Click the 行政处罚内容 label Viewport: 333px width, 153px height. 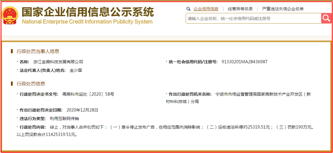[x=32, y=128]
